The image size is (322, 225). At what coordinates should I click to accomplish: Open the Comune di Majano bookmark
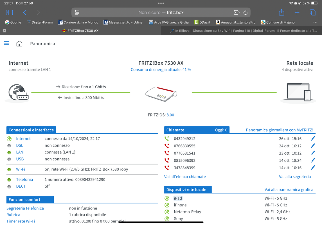click(x=278, y=22)
